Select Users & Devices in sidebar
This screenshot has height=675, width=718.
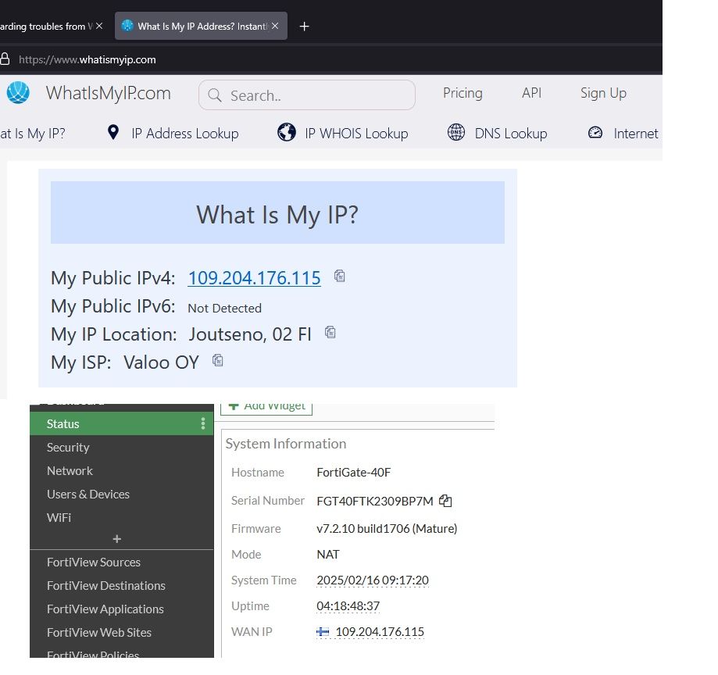point(88,494)
